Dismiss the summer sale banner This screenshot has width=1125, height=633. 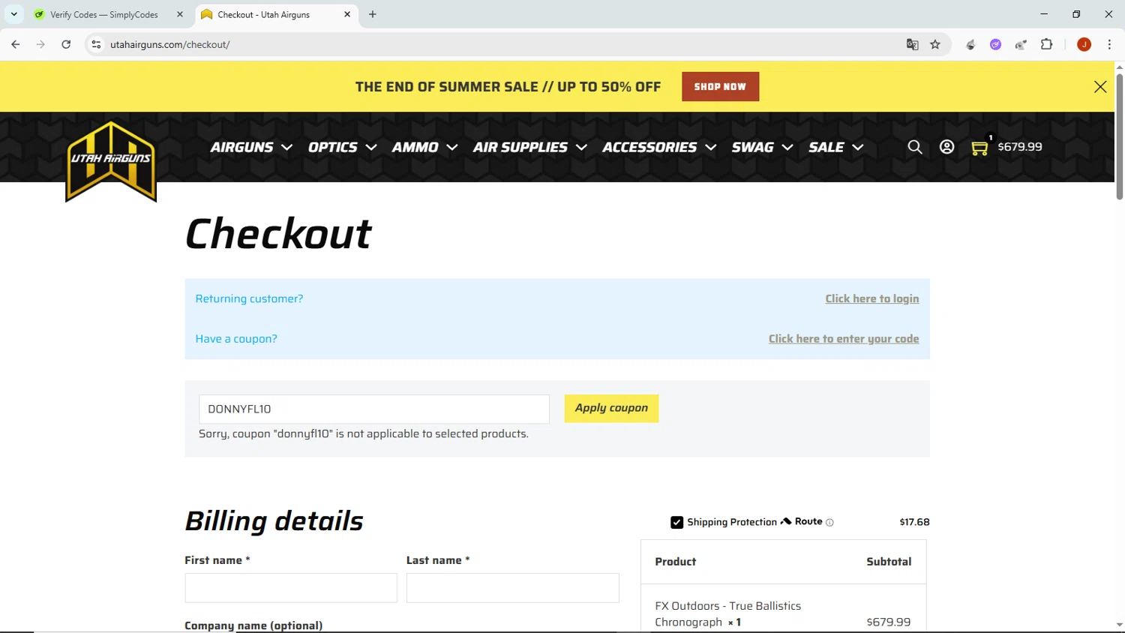coord(1099,87)
